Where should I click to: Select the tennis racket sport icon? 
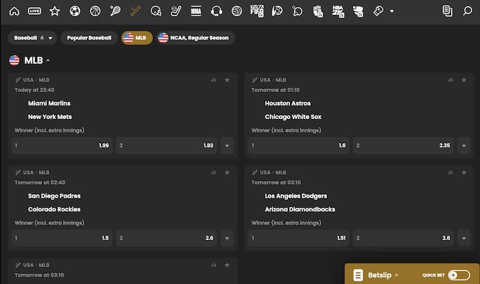click(x=115, y=11)
